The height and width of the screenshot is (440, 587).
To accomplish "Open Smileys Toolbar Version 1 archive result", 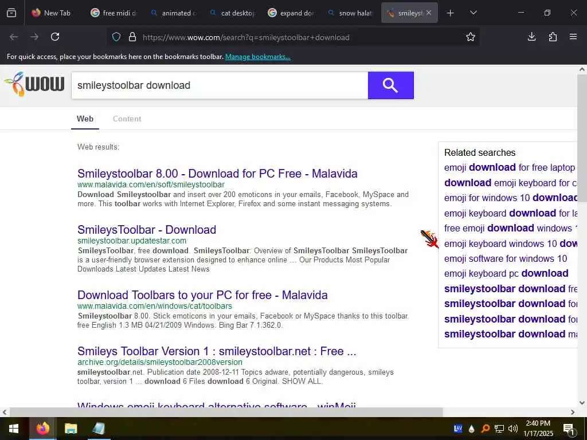I will coord(217,351).
